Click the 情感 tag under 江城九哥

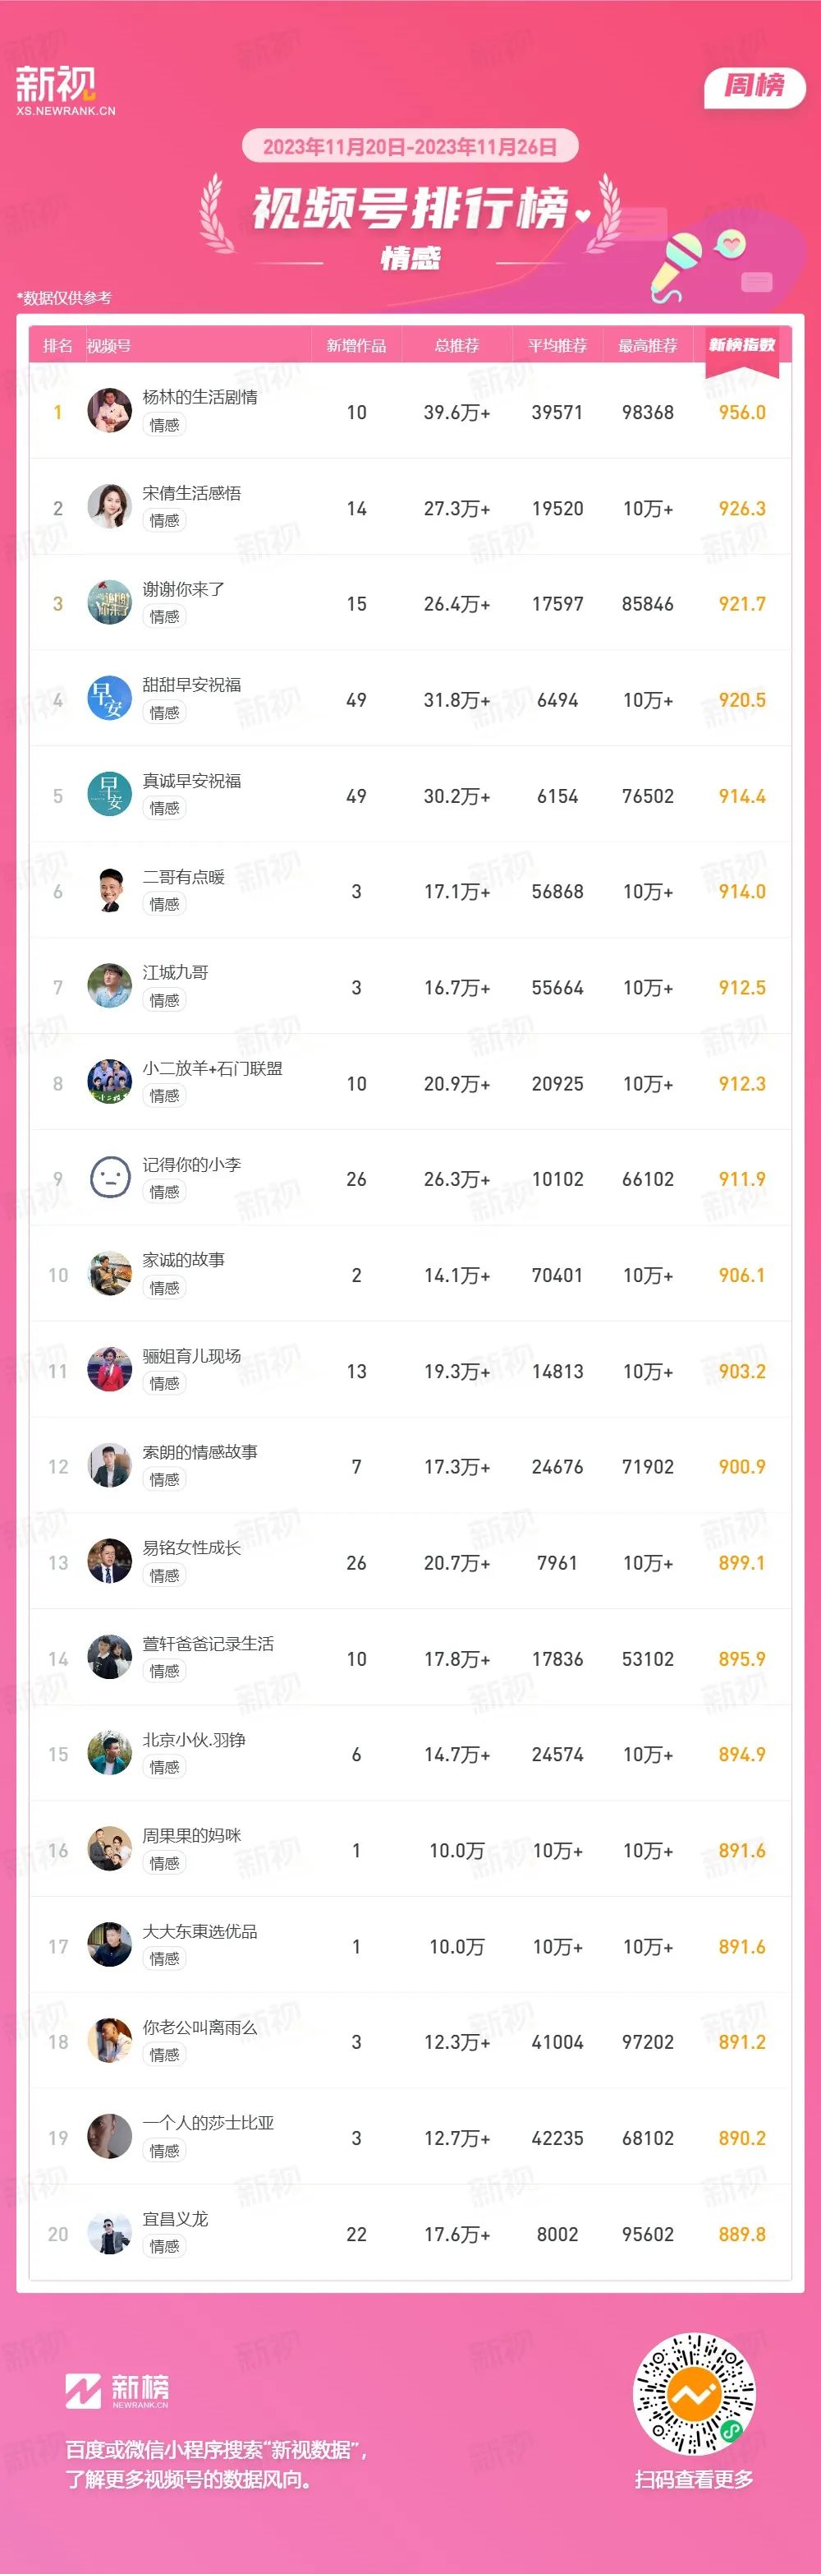click(x=165, y=1000)
